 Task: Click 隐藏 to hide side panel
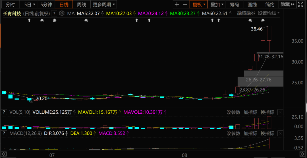click(287, 4)
